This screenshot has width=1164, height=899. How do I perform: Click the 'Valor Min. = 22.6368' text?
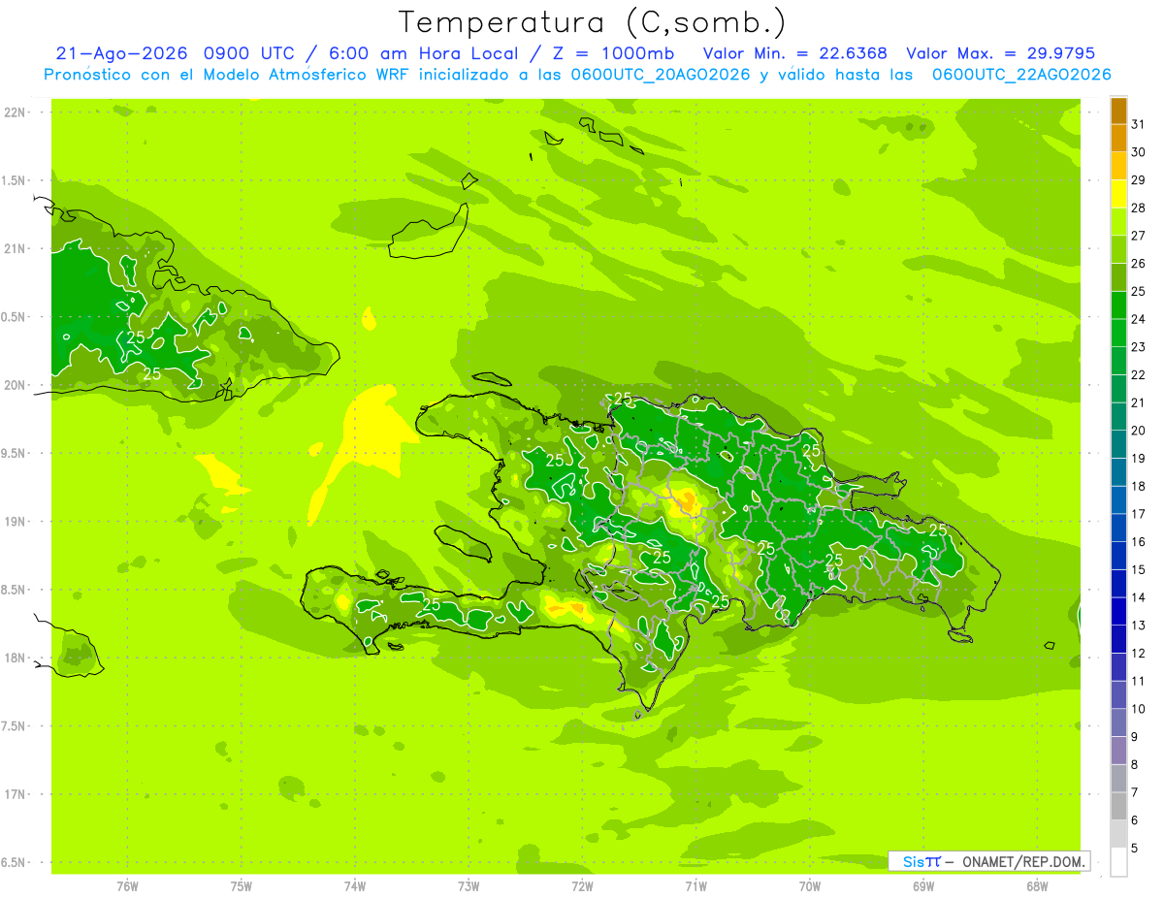point(795,53)
